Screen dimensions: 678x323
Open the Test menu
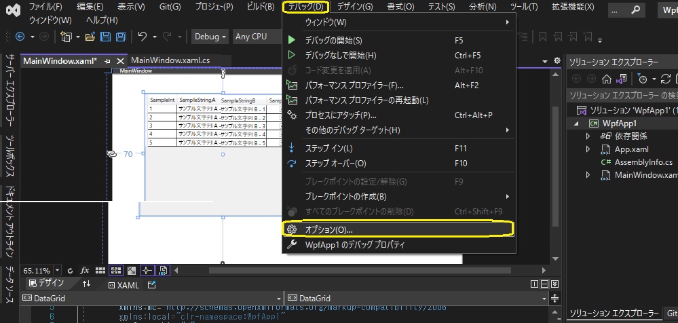click(x=441, y=7)
